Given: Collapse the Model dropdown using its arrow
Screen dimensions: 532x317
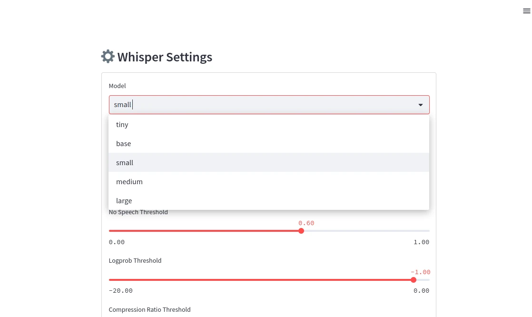Looking at the screenshot, I should click(421, 105).
